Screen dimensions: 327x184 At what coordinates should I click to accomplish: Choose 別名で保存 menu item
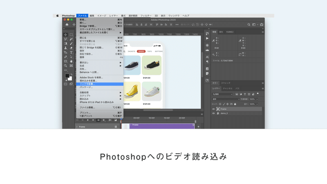coord(100,54)
